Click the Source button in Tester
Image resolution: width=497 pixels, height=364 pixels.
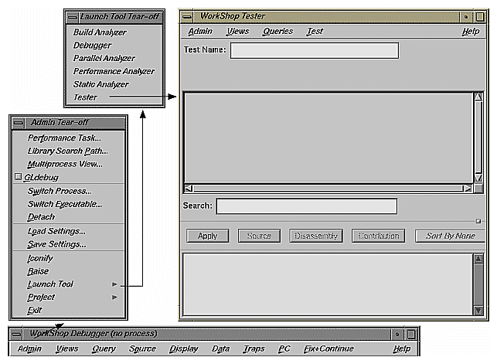(259, 236)
